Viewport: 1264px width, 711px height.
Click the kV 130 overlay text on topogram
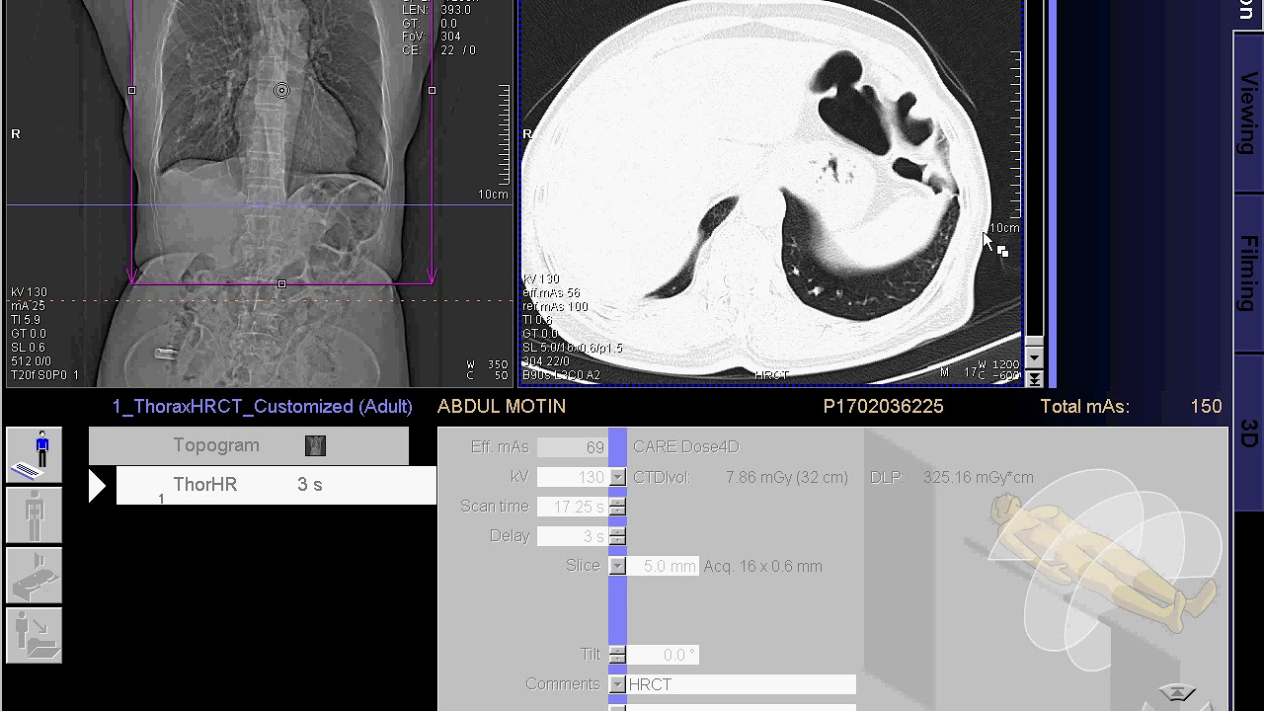coord(29,292)
